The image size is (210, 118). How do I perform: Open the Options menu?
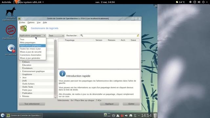(x=31, y=23)
